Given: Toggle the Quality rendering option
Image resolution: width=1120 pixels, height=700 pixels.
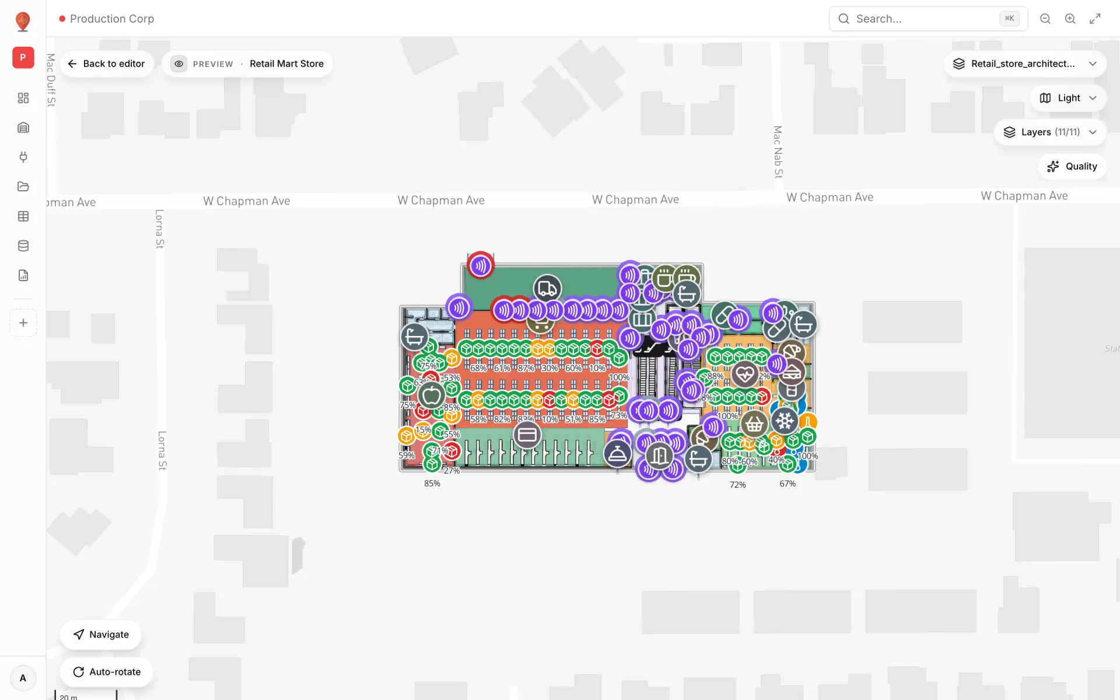Looking at the screenshot, I should (x=1072, y=166).
